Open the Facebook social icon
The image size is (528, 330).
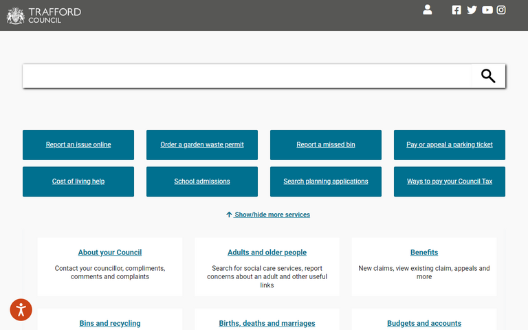(x=456, y=10)
